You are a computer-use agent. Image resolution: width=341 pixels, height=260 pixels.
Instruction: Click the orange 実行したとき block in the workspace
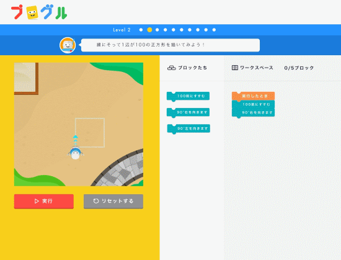pyautogui.click(x=253, y=96)
